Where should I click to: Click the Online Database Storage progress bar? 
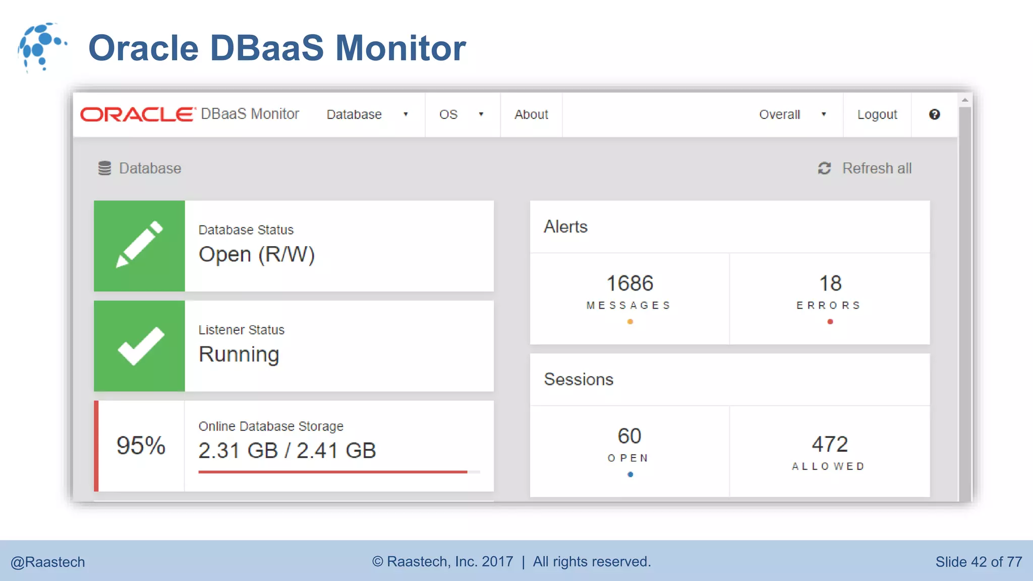pos(339,472)
